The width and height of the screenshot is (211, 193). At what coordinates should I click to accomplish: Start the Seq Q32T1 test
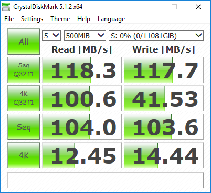pos(24,70)
